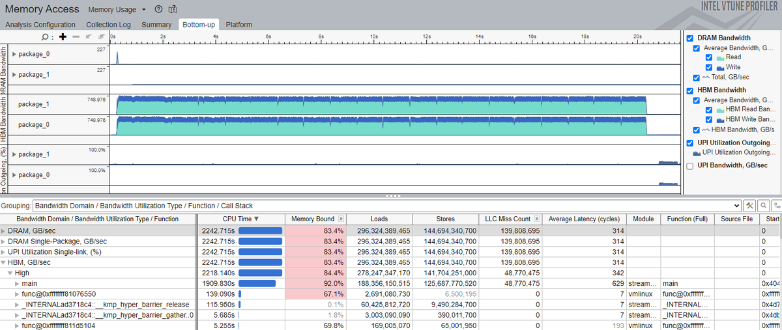Click the HBM Write Bandwidth color swatch

[x=721, y=120]
